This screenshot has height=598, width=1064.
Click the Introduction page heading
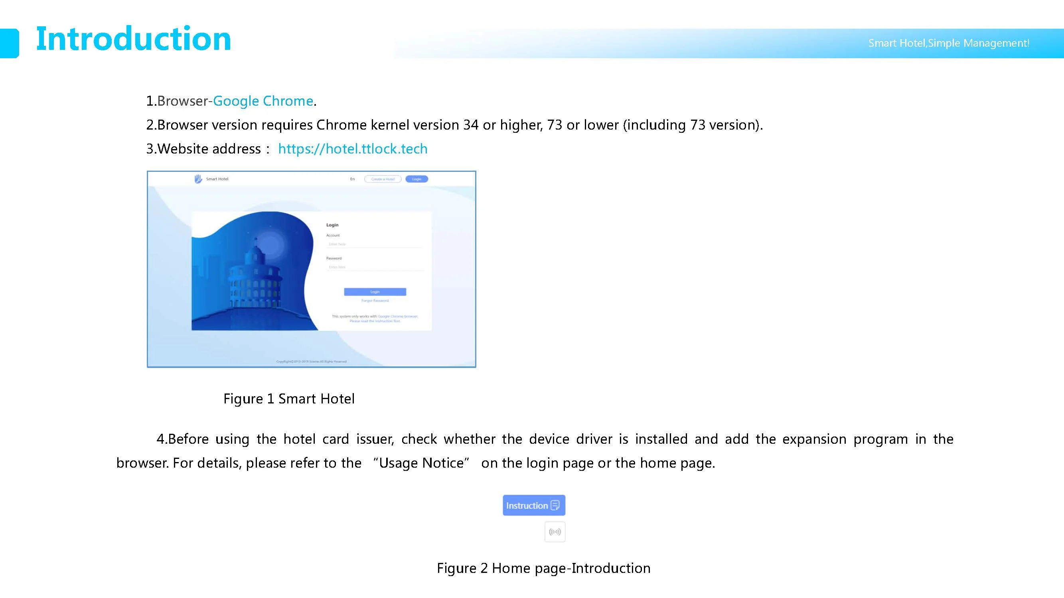click(x=133, y=39)
